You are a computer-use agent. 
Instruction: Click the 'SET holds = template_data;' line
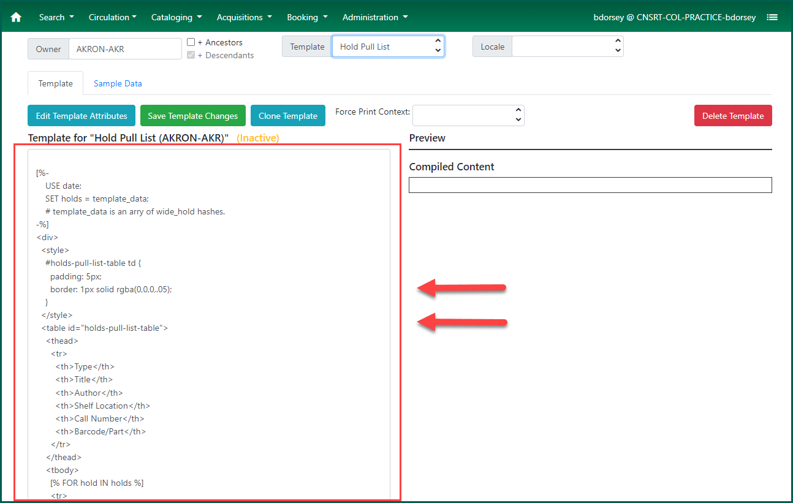tap(97, 199)
